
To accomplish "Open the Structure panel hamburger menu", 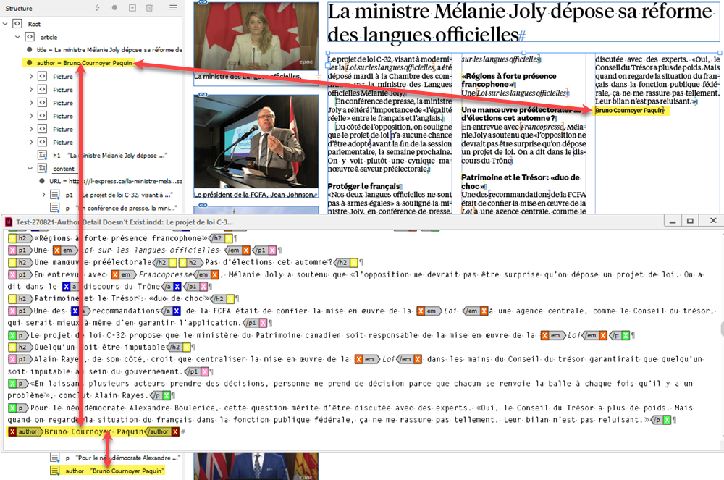I will point(173,7).
